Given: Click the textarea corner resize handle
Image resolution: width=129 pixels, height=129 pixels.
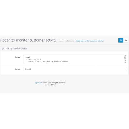Looking at the screenshot, I should point(125,62).
